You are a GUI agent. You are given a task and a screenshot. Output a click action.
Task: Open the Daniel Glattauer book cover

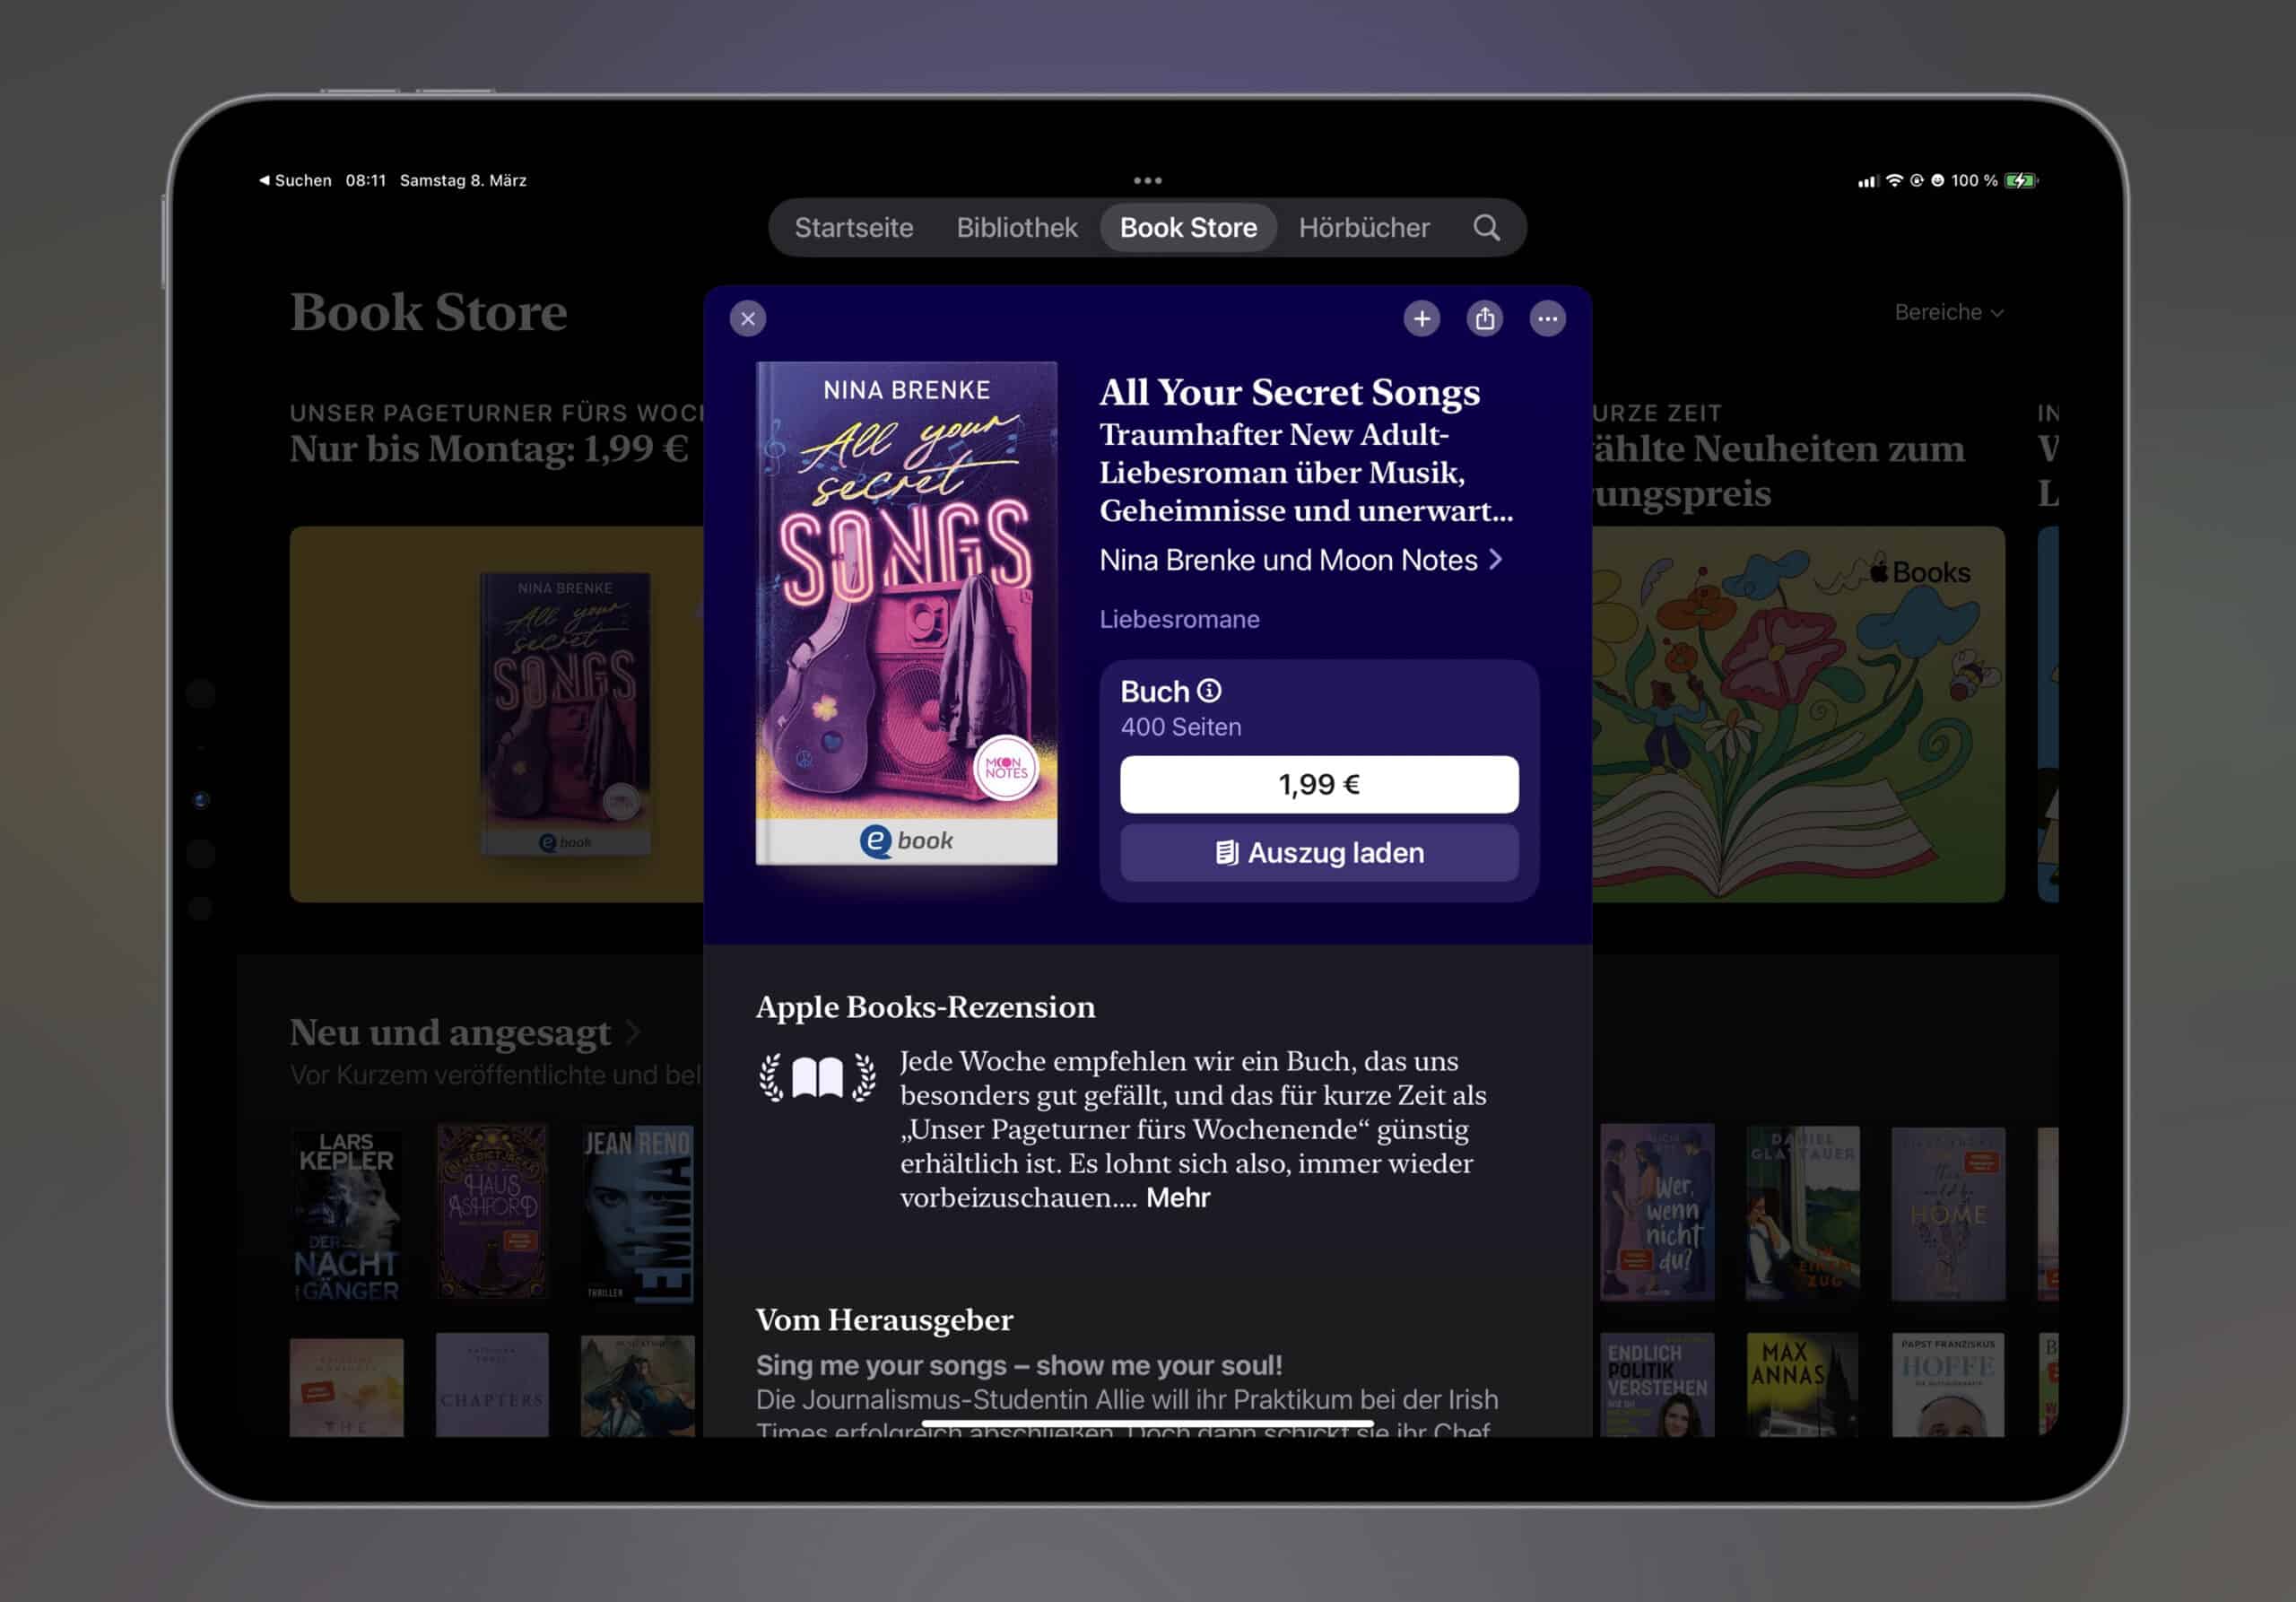(x=1802, y=1213)
